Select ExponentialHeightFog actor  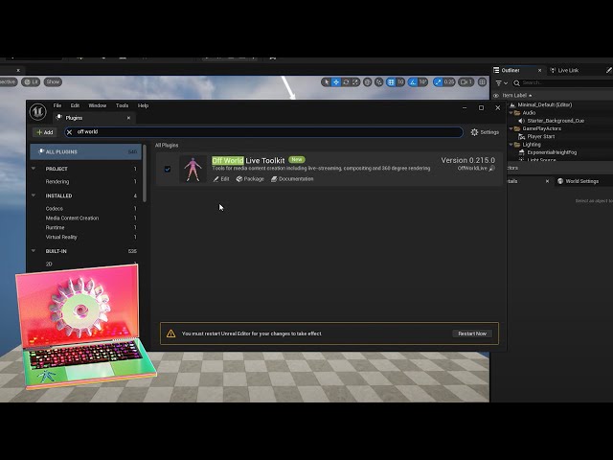pyautogui.click(x=552, y=152)
